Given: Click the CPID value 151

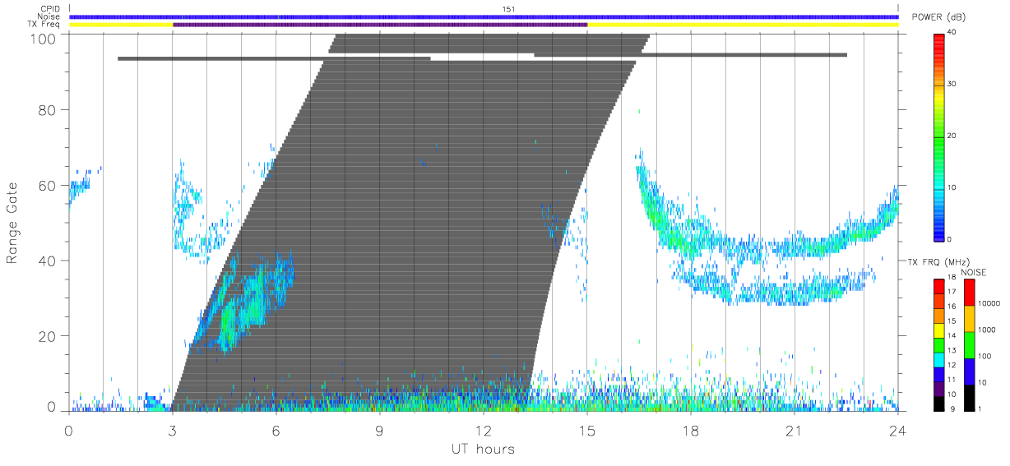Looking at the screenshot, I should 508,9.
